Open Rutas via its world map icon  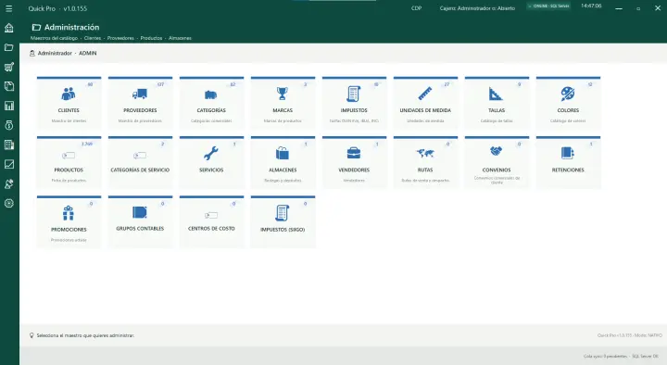(x=425, y=153)
